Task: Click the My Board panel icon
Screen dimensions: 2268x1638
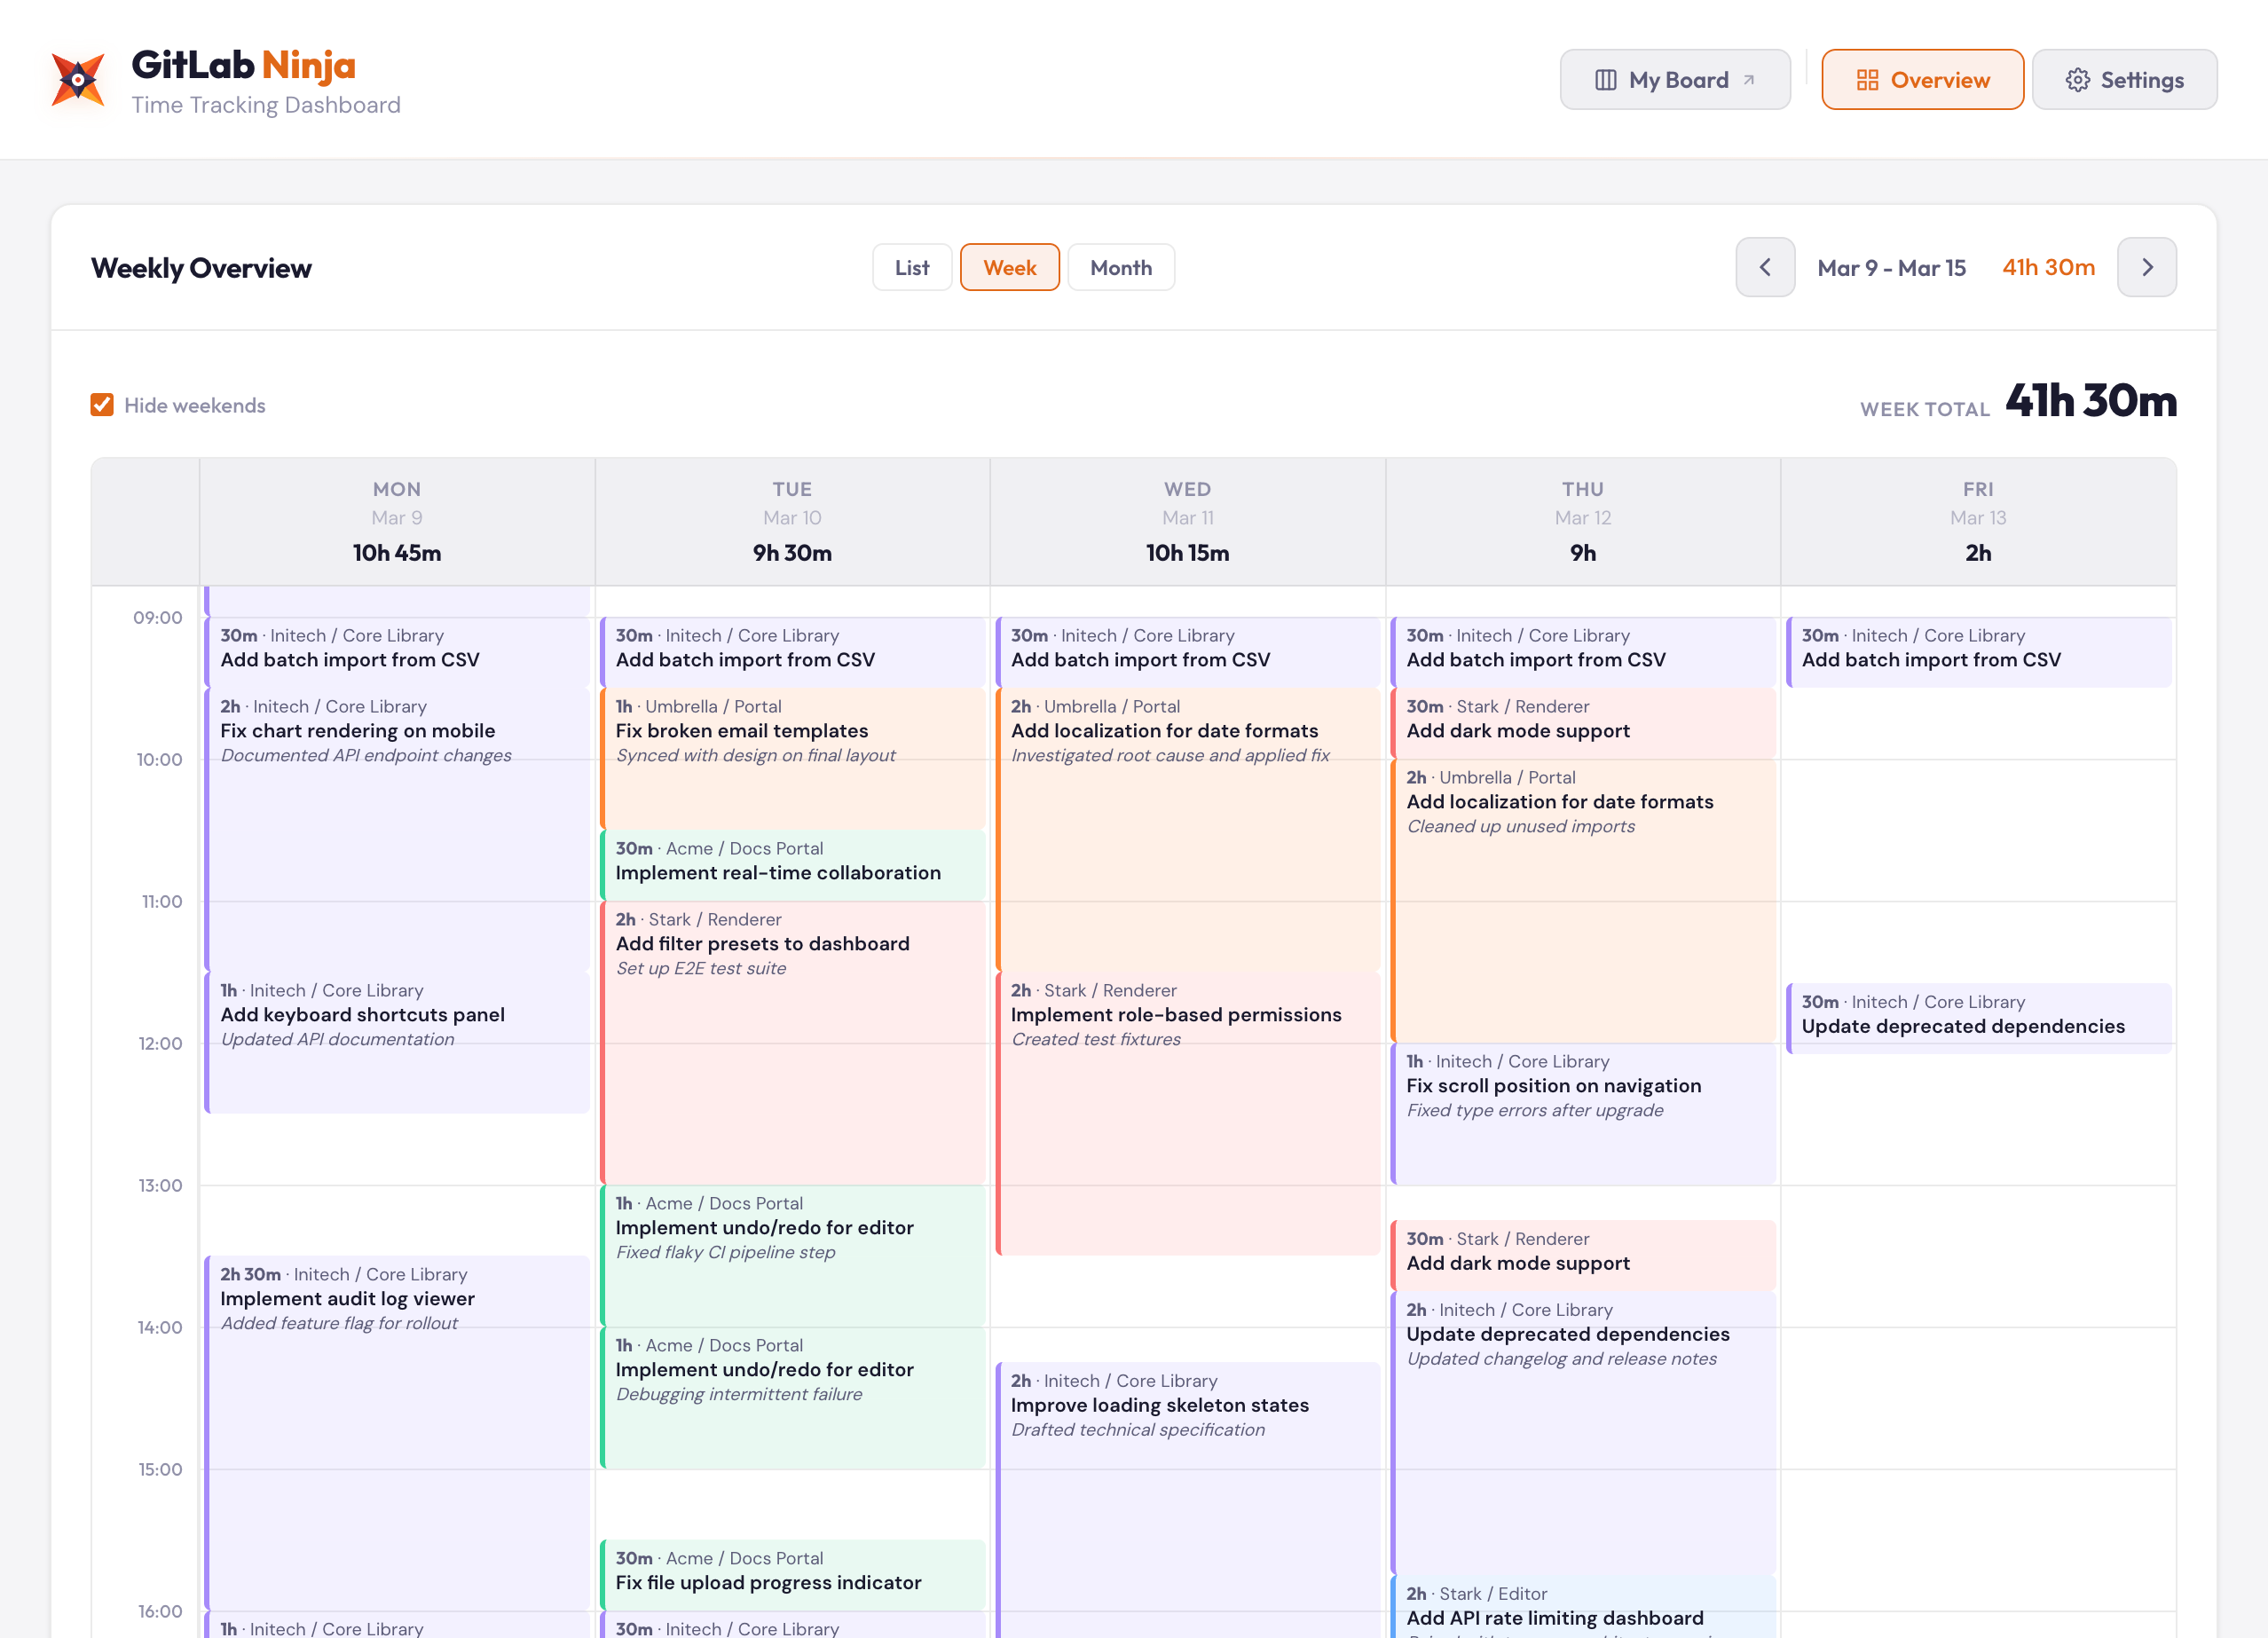Action: pyautogui.click(x=1606, y=79)
